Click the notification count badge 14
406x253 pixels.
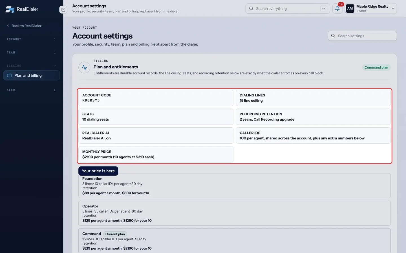[x=341, y=4]
